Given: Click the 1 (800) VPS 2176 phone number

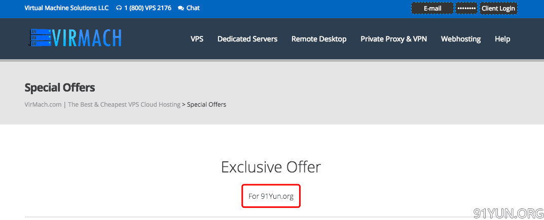Looking at the screenshot, I should pyautogui.click(x=148, y=8).
